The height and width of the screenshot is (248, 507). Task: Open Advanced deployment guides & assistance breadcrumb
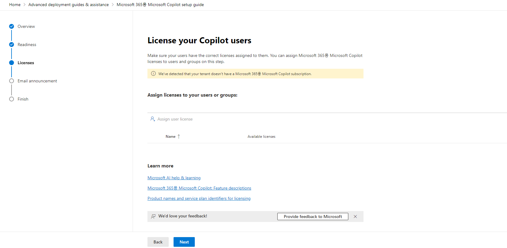[69, 5]
